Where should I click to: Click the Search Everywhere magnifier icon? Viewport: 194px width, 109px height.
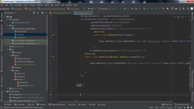188,9
